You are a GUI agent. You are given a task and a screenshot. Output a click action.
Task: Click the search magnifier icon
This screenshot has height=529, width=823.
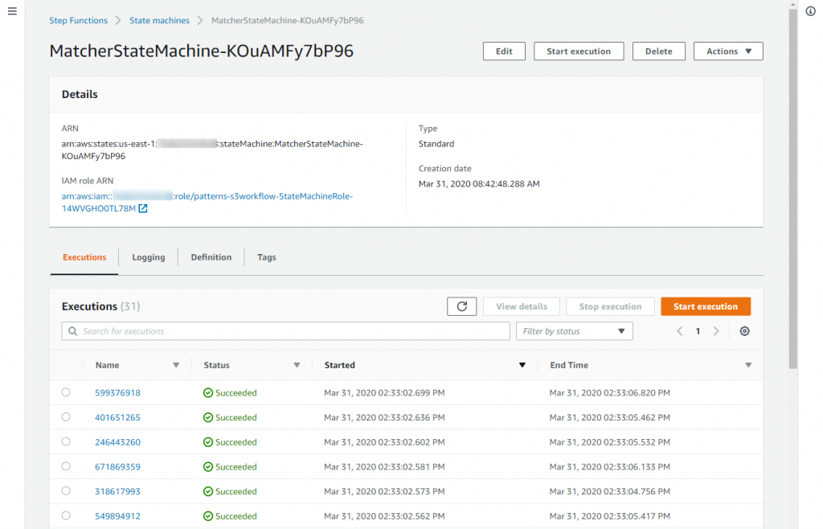tap(73, 330)
